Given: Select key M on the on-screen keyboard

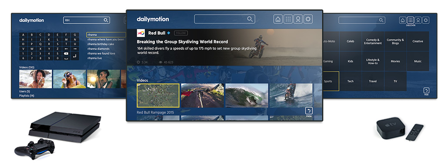Looking at the screenshot, I should point(66,40).
